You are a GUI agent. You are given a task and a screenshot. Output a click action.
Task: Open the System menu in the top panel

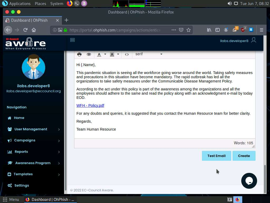[x=57, y=4]
